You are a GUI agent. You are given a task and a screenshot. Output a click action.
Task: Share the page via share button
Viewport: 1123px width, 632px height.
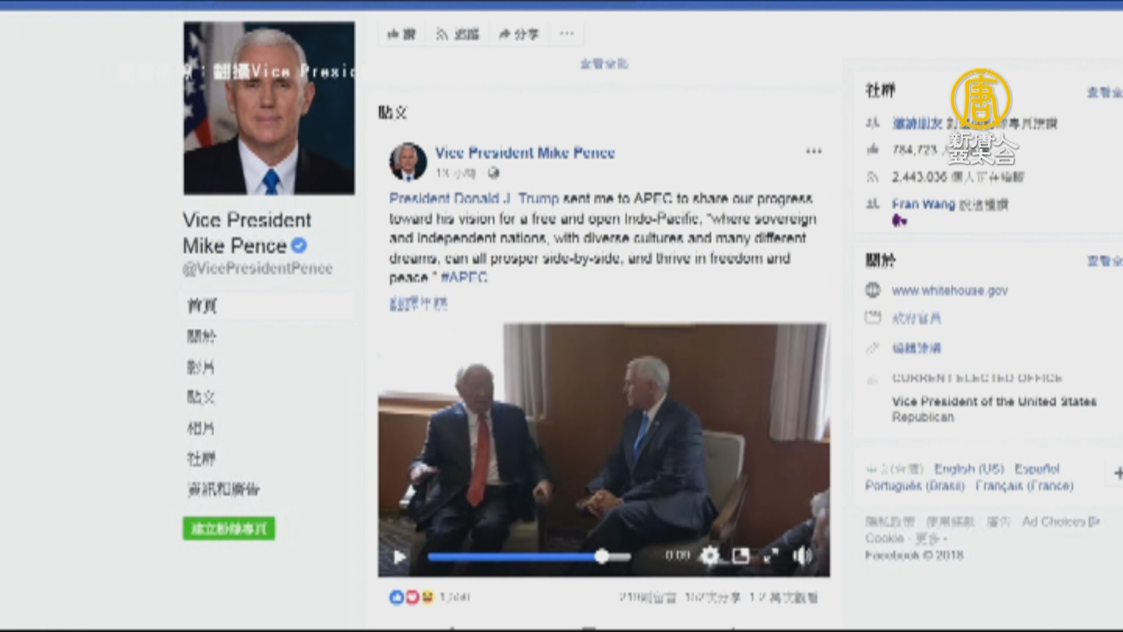click(x=519, y=34)
